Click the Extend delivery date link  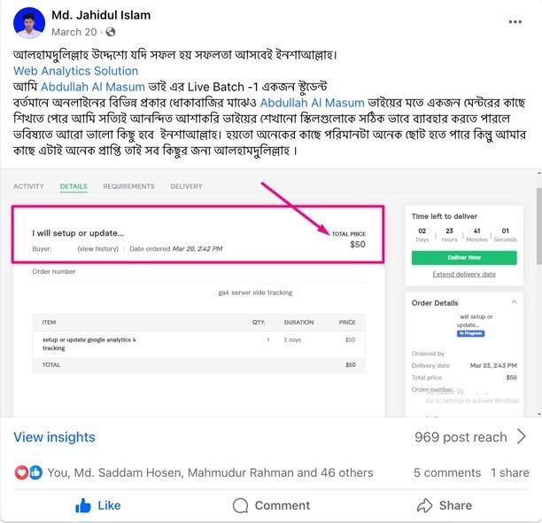(x=464, y=274)
